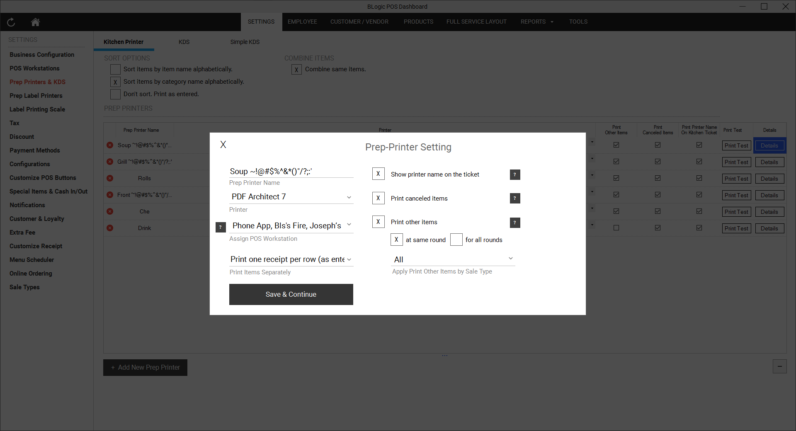Viewport: 796px width, 431px height.
Task: Remove the Drink prep printer via red icon
Action: point(110,228)
